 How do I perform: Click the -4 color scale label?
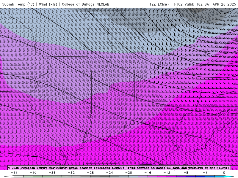(x=205, y=173)
